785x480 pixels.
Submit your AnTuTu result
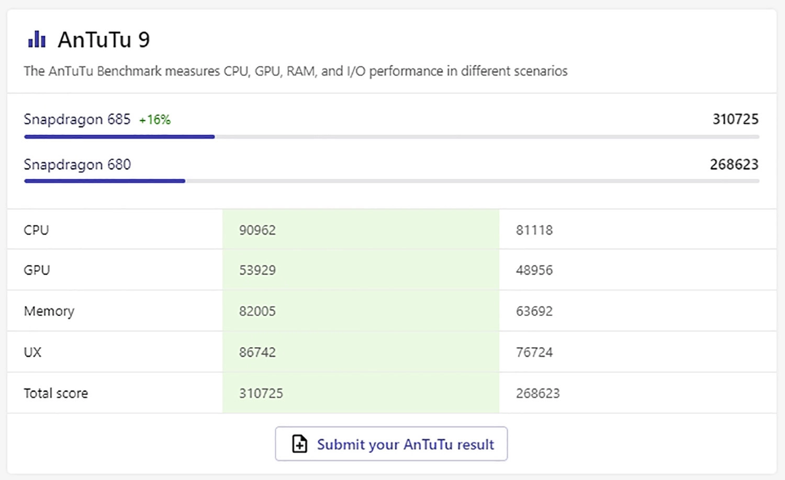(391, 444)
